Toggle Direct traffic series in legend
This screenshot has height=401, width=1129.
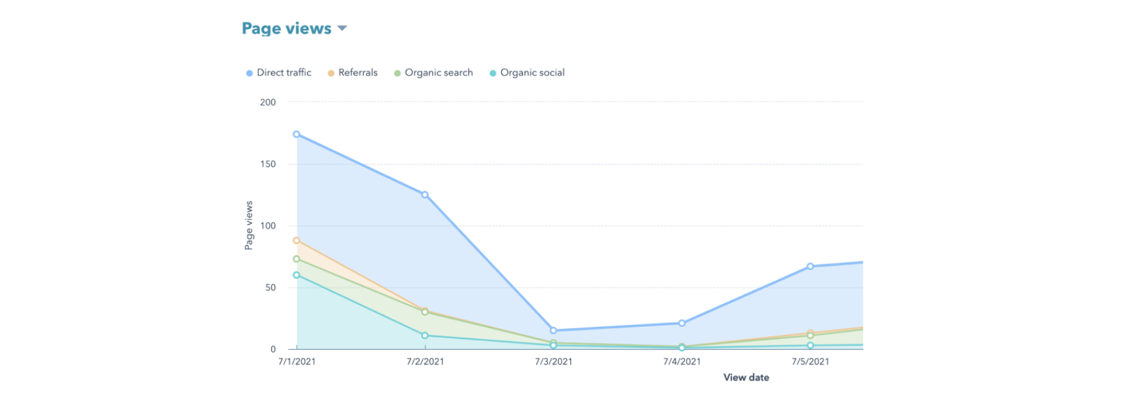284,73
